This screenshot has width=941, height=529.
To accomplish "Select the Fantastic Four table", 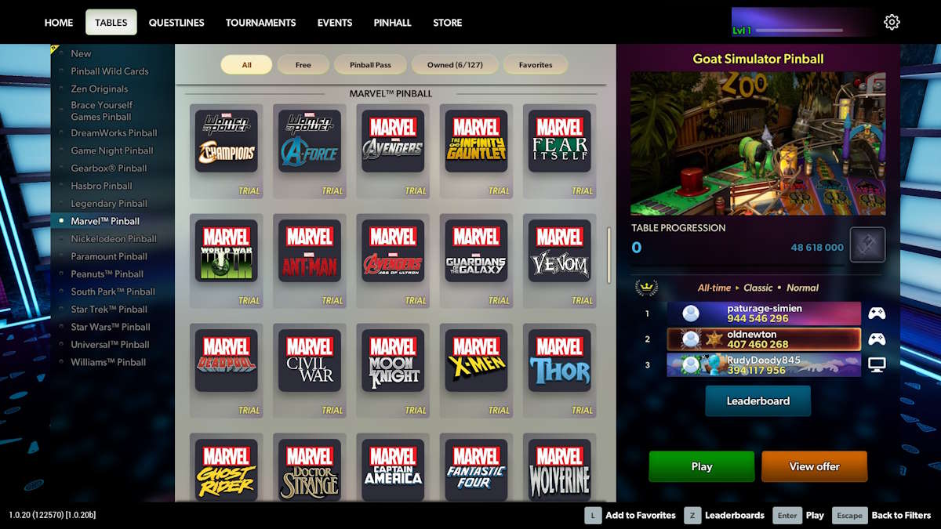I will pos(475,469).
